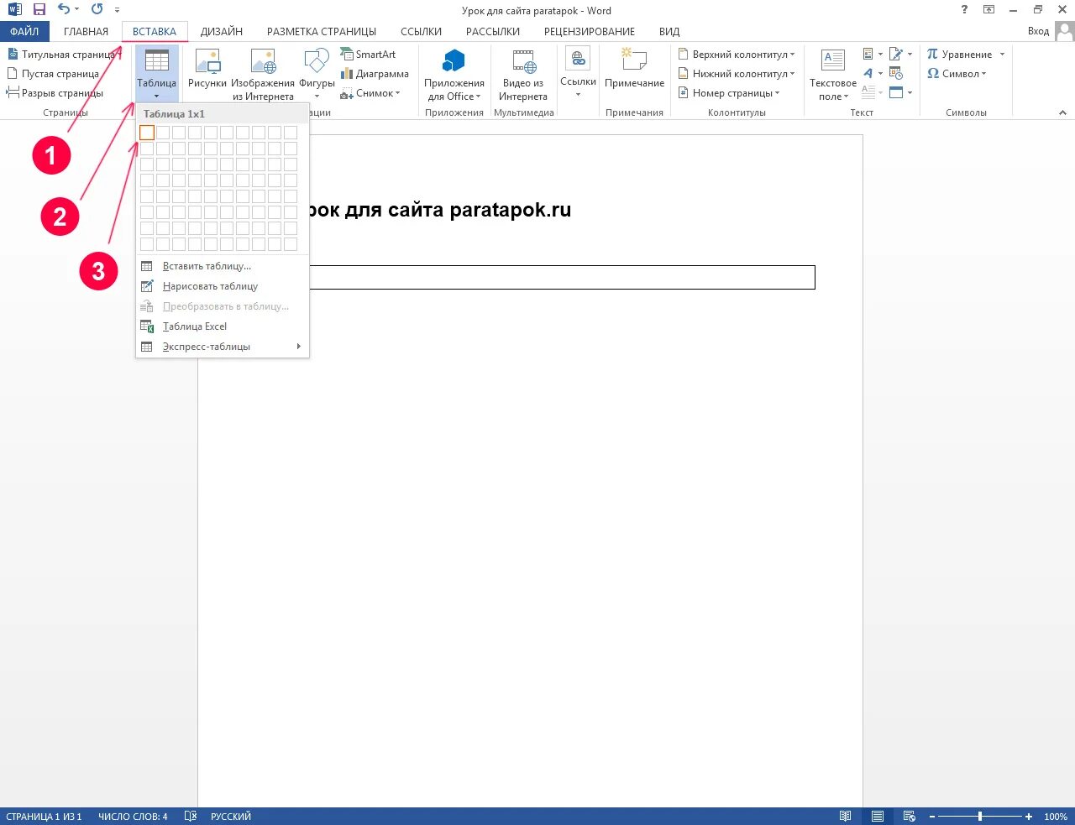
Task: Insert an Уравнение equation (pi icon)
Action: [959, 54]
